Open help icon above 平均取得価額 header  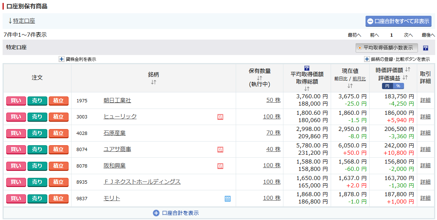(307, 68)
